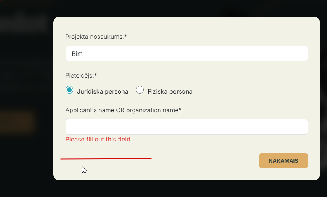Choose the Fiziska persona radio button
The image size is (327, 197).
click(140, 90)
